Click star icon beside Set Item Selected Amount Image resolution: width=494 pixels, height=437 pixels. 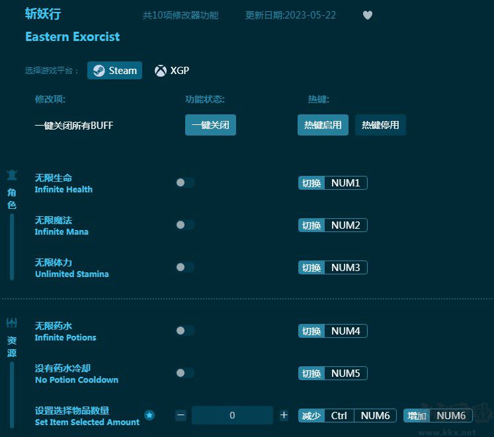(149, 415)
